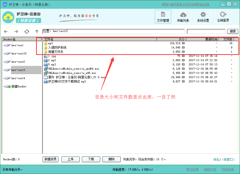240x174 pixels.
Task: Click the 搜索 search button
Action: coord(233,31)
